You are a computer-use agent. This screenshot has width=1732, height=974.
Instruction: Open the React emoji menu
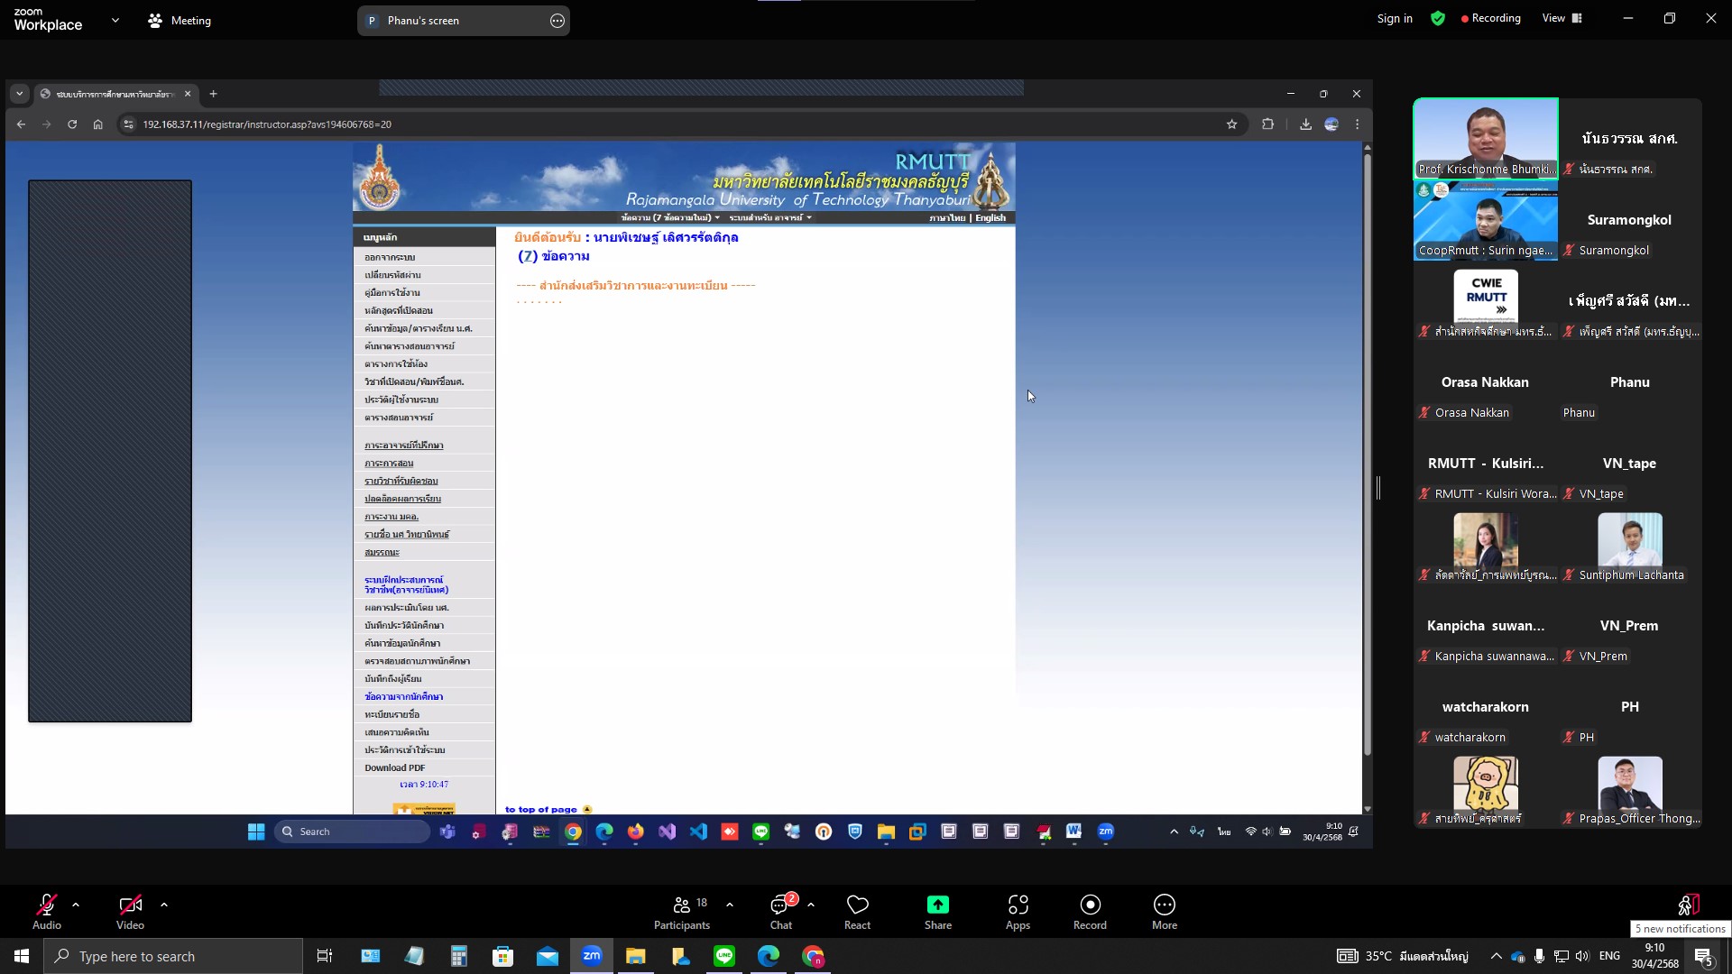(x=857, y=912)
